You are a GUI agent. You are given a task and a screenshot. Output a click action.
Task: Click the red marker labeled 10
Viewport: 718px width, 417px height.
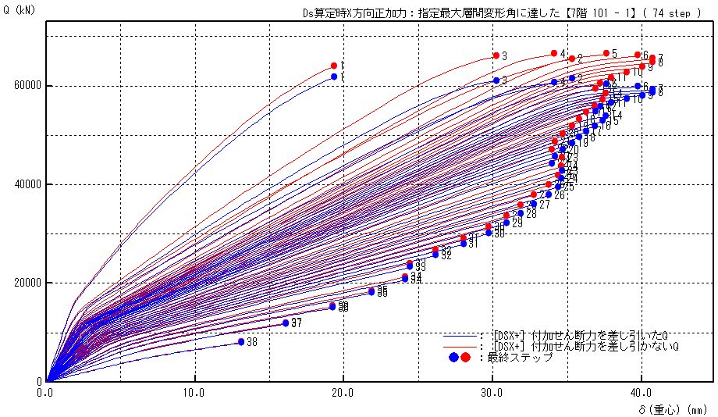point(627,72)
